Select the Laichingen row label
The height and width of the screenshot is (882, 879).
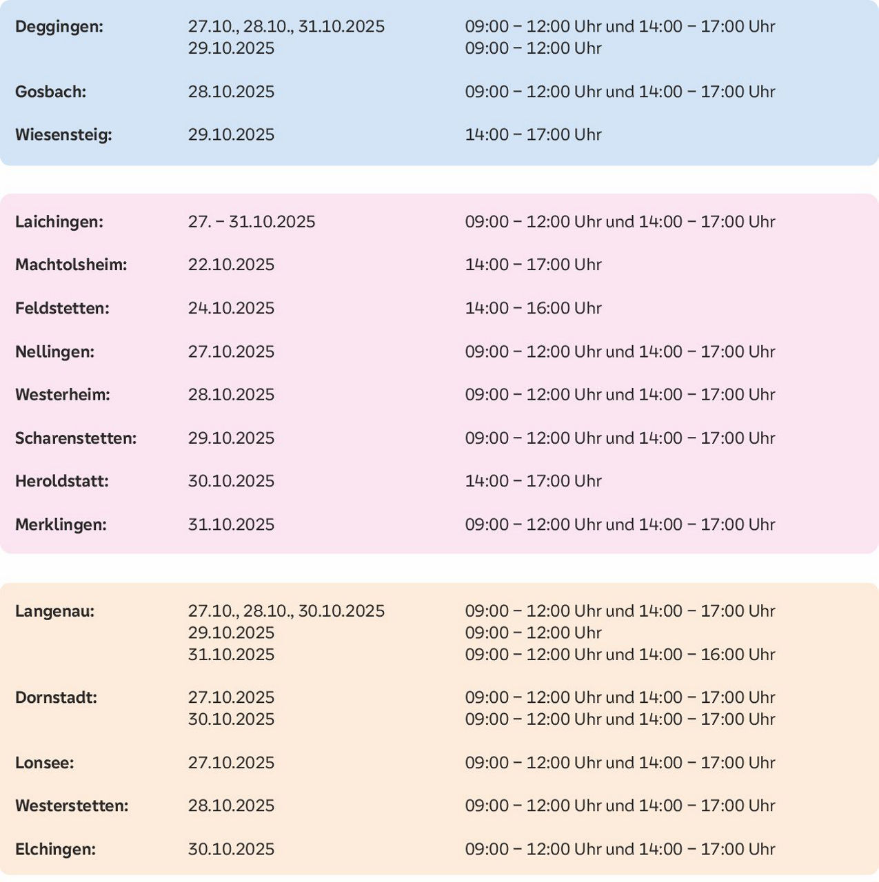pos(59,222)
